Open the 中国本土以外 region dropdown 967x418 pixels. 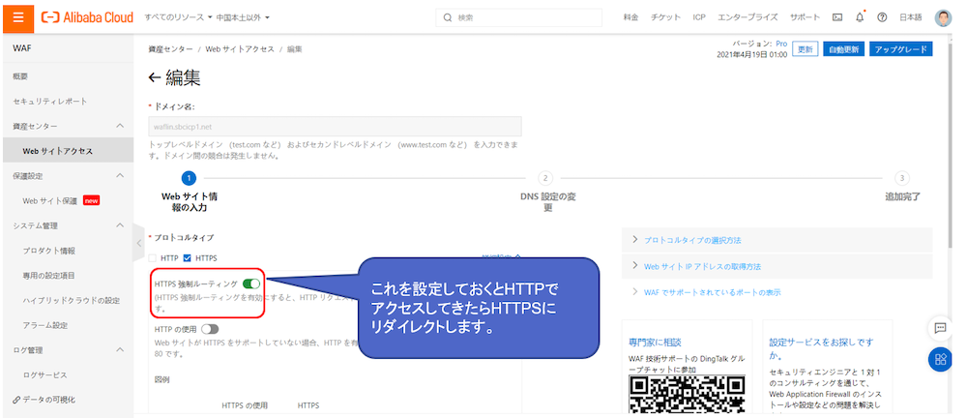click(x=243, y=17)
